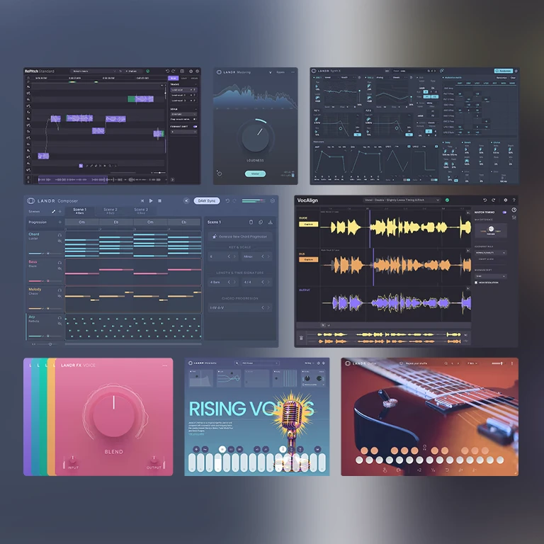544x544 pixels.
Task: Delete Scene 1 using the trash icon
Action: (x=251, y=222)
